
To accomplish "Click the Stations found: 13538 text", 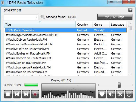I will coord(61,17).
